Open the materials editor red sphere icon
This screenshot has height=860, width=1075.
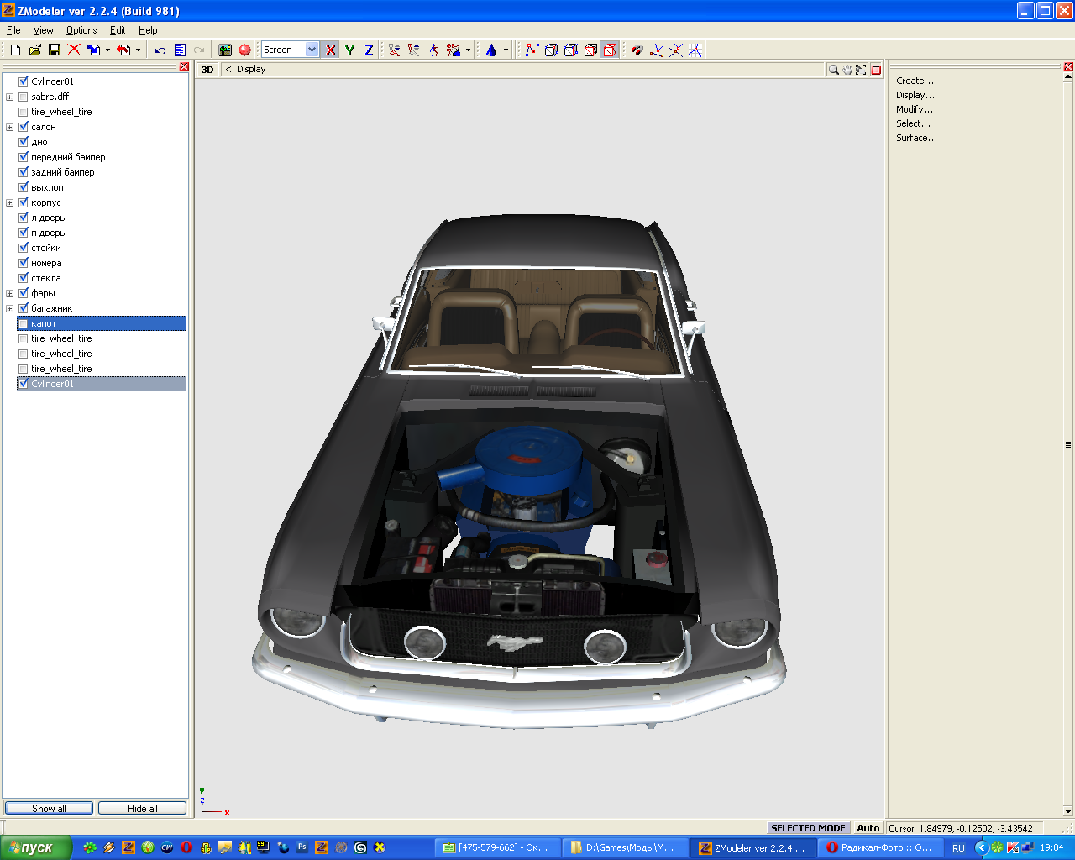[244, 50]
